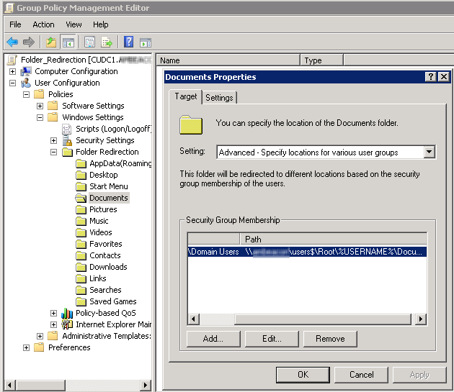
Task: Open the Setting dropdown list
Action: tap(429, 152)
